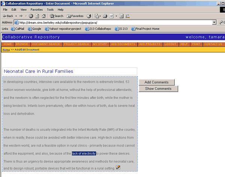Click the page icon in address bar
Viewport: 225px width, 177px height.
point(16,22)
